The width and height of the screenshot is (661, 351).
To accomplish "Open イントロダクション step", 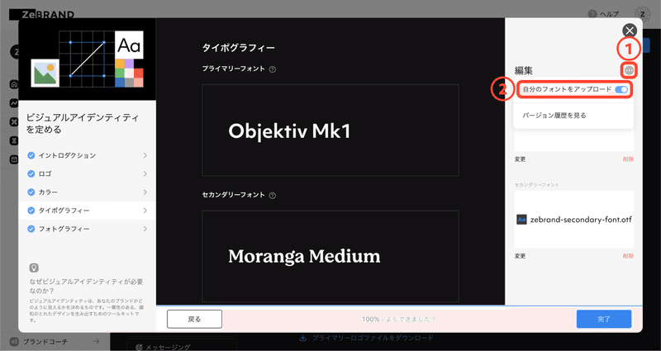I will [87, 155].
